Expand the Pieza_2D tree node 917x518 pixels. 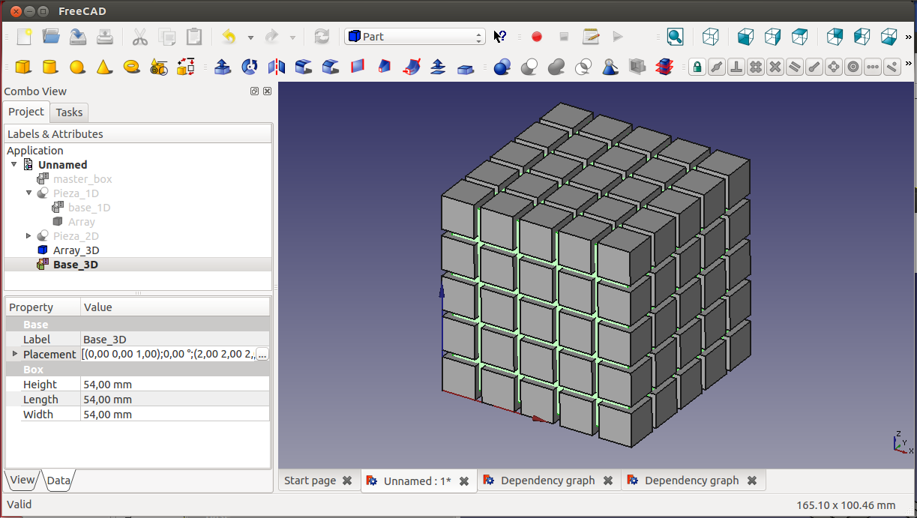[29, 236]
